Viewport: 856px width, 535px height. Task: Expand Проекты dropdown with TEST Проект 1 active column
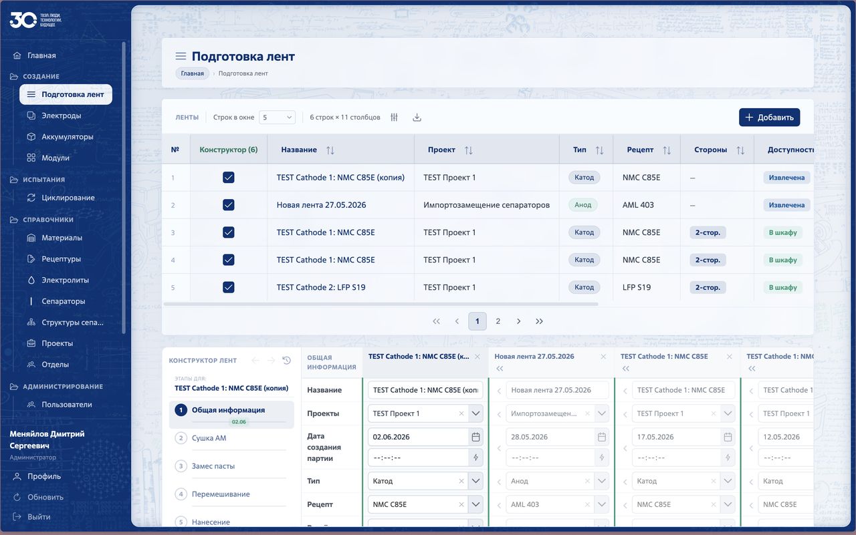coord(475,413)
